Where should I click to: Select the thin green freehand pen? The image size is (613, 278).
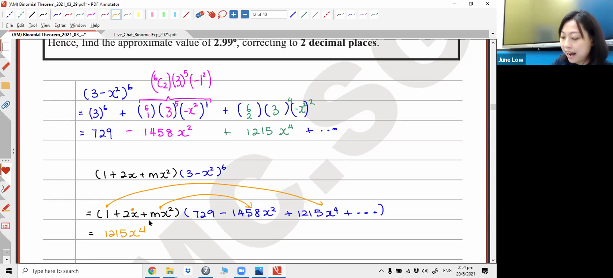click(374, 15)
